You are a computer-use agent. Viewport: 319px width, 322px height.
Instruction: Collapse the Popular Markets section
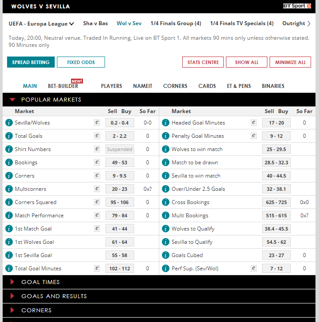pyautogui.click(x=12, y=99)
